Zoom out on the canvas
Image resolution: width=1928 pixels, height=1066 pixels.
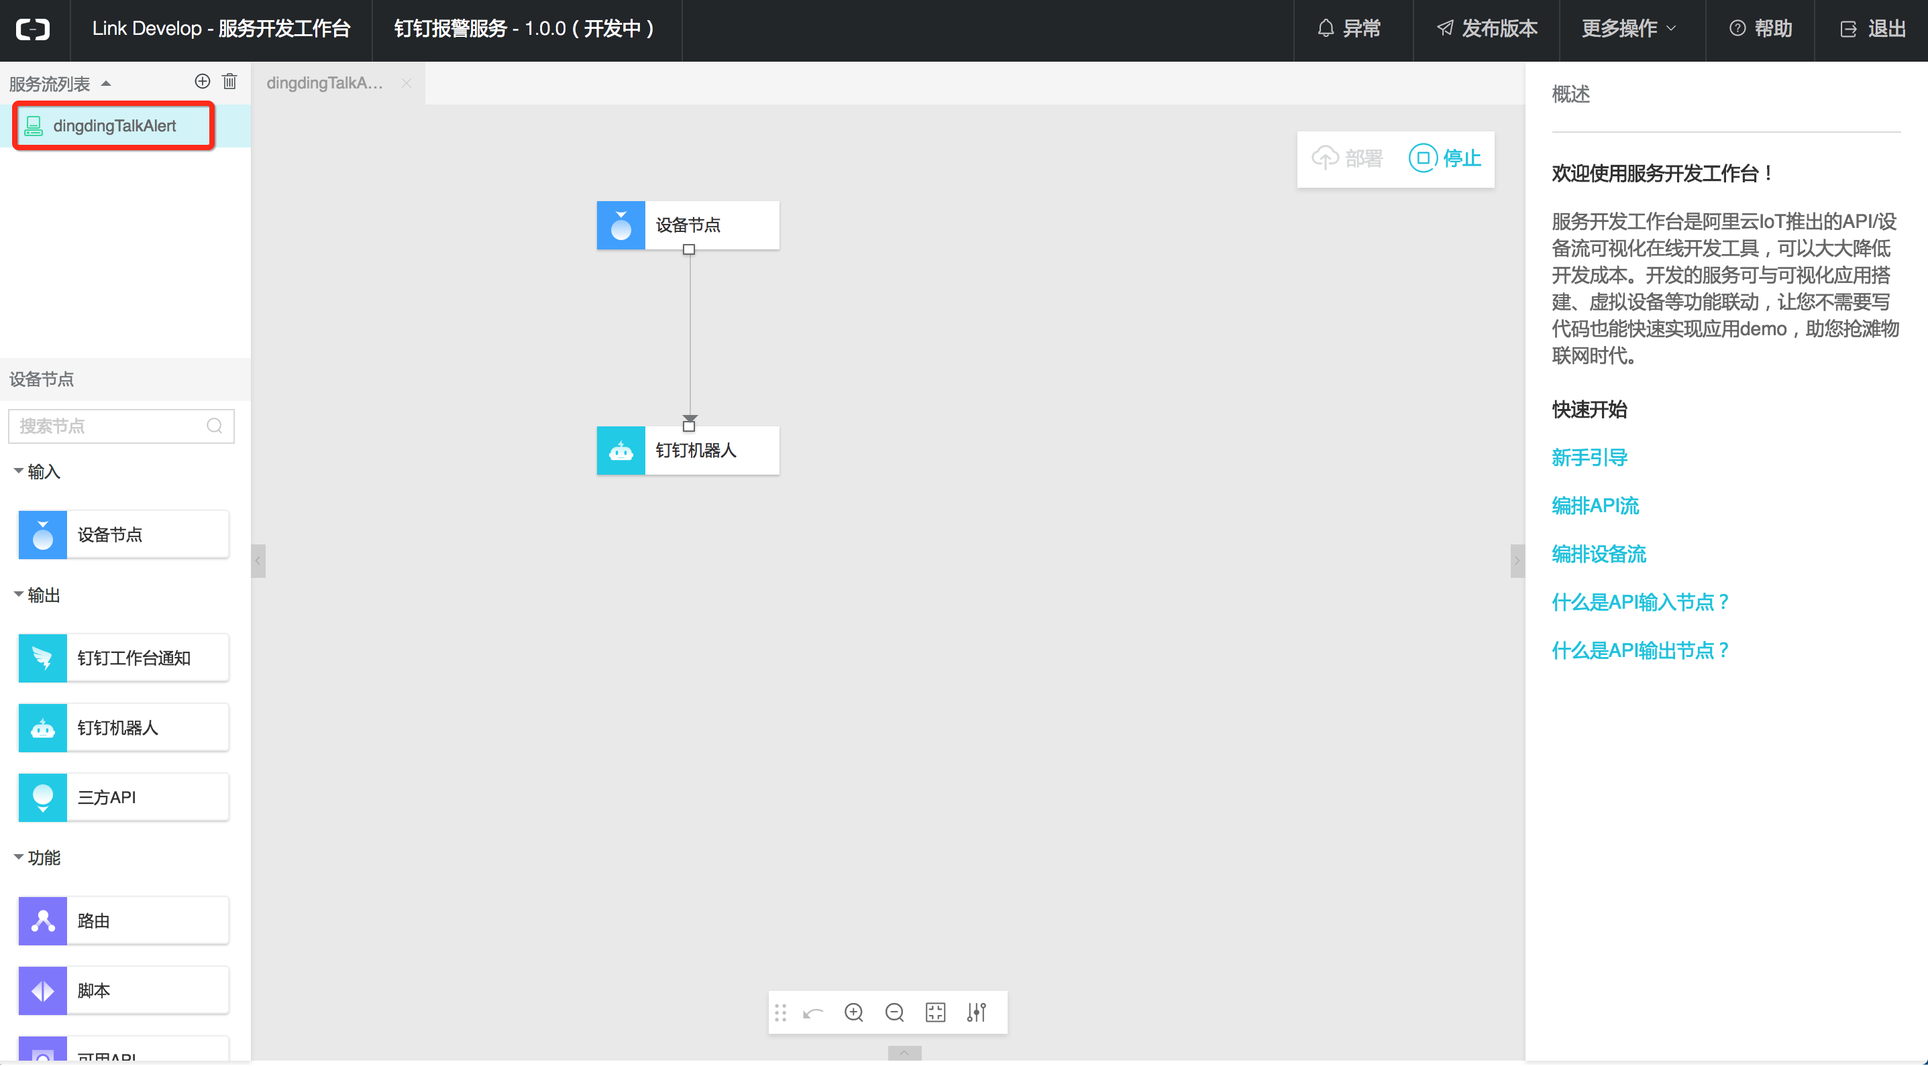click(894, 1013)
